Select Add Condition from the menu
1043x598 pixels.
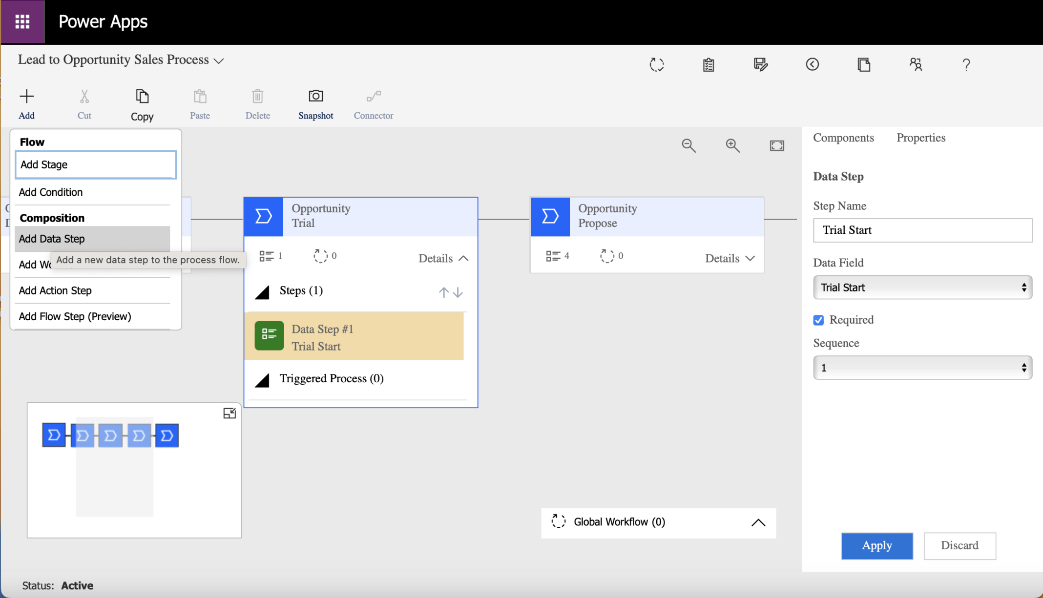click(51, 192)
